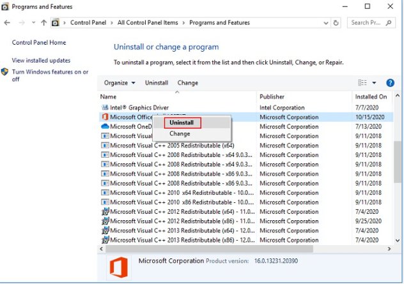Click the Microsoft OneDrive cloud icon

click(105, 126)
